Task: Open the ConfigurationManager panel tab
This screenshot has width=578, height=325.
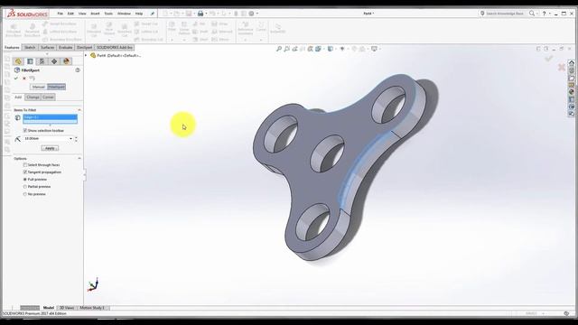Action: click(x=42, y=61)
